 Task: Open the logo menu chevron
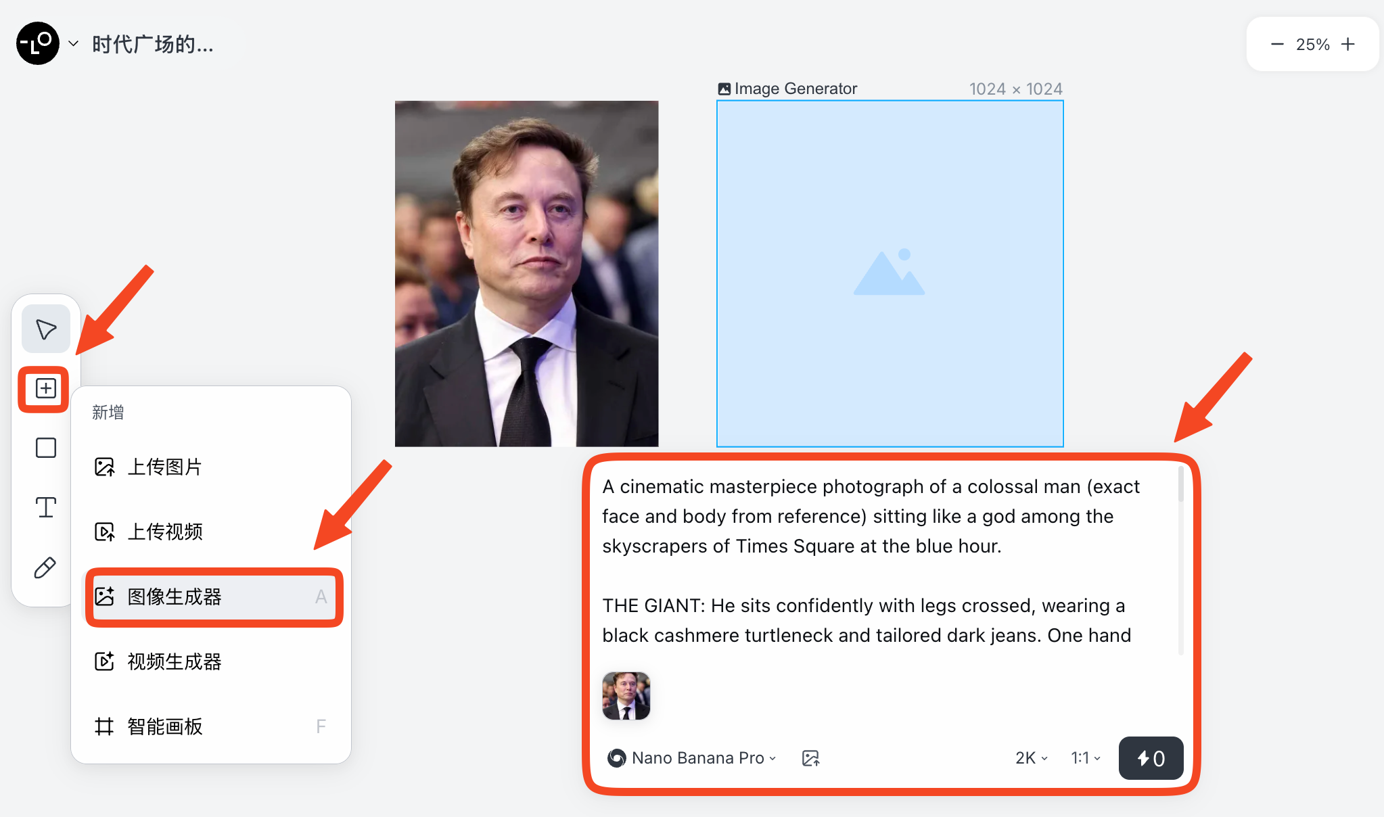[x=74, y=44]
